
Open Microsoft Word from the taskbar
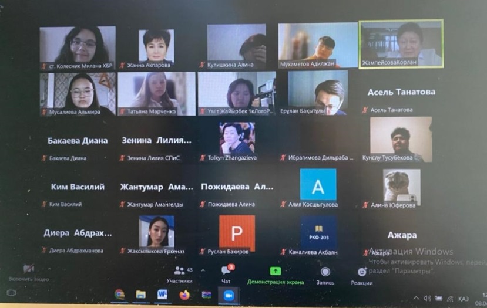(162, 295)
